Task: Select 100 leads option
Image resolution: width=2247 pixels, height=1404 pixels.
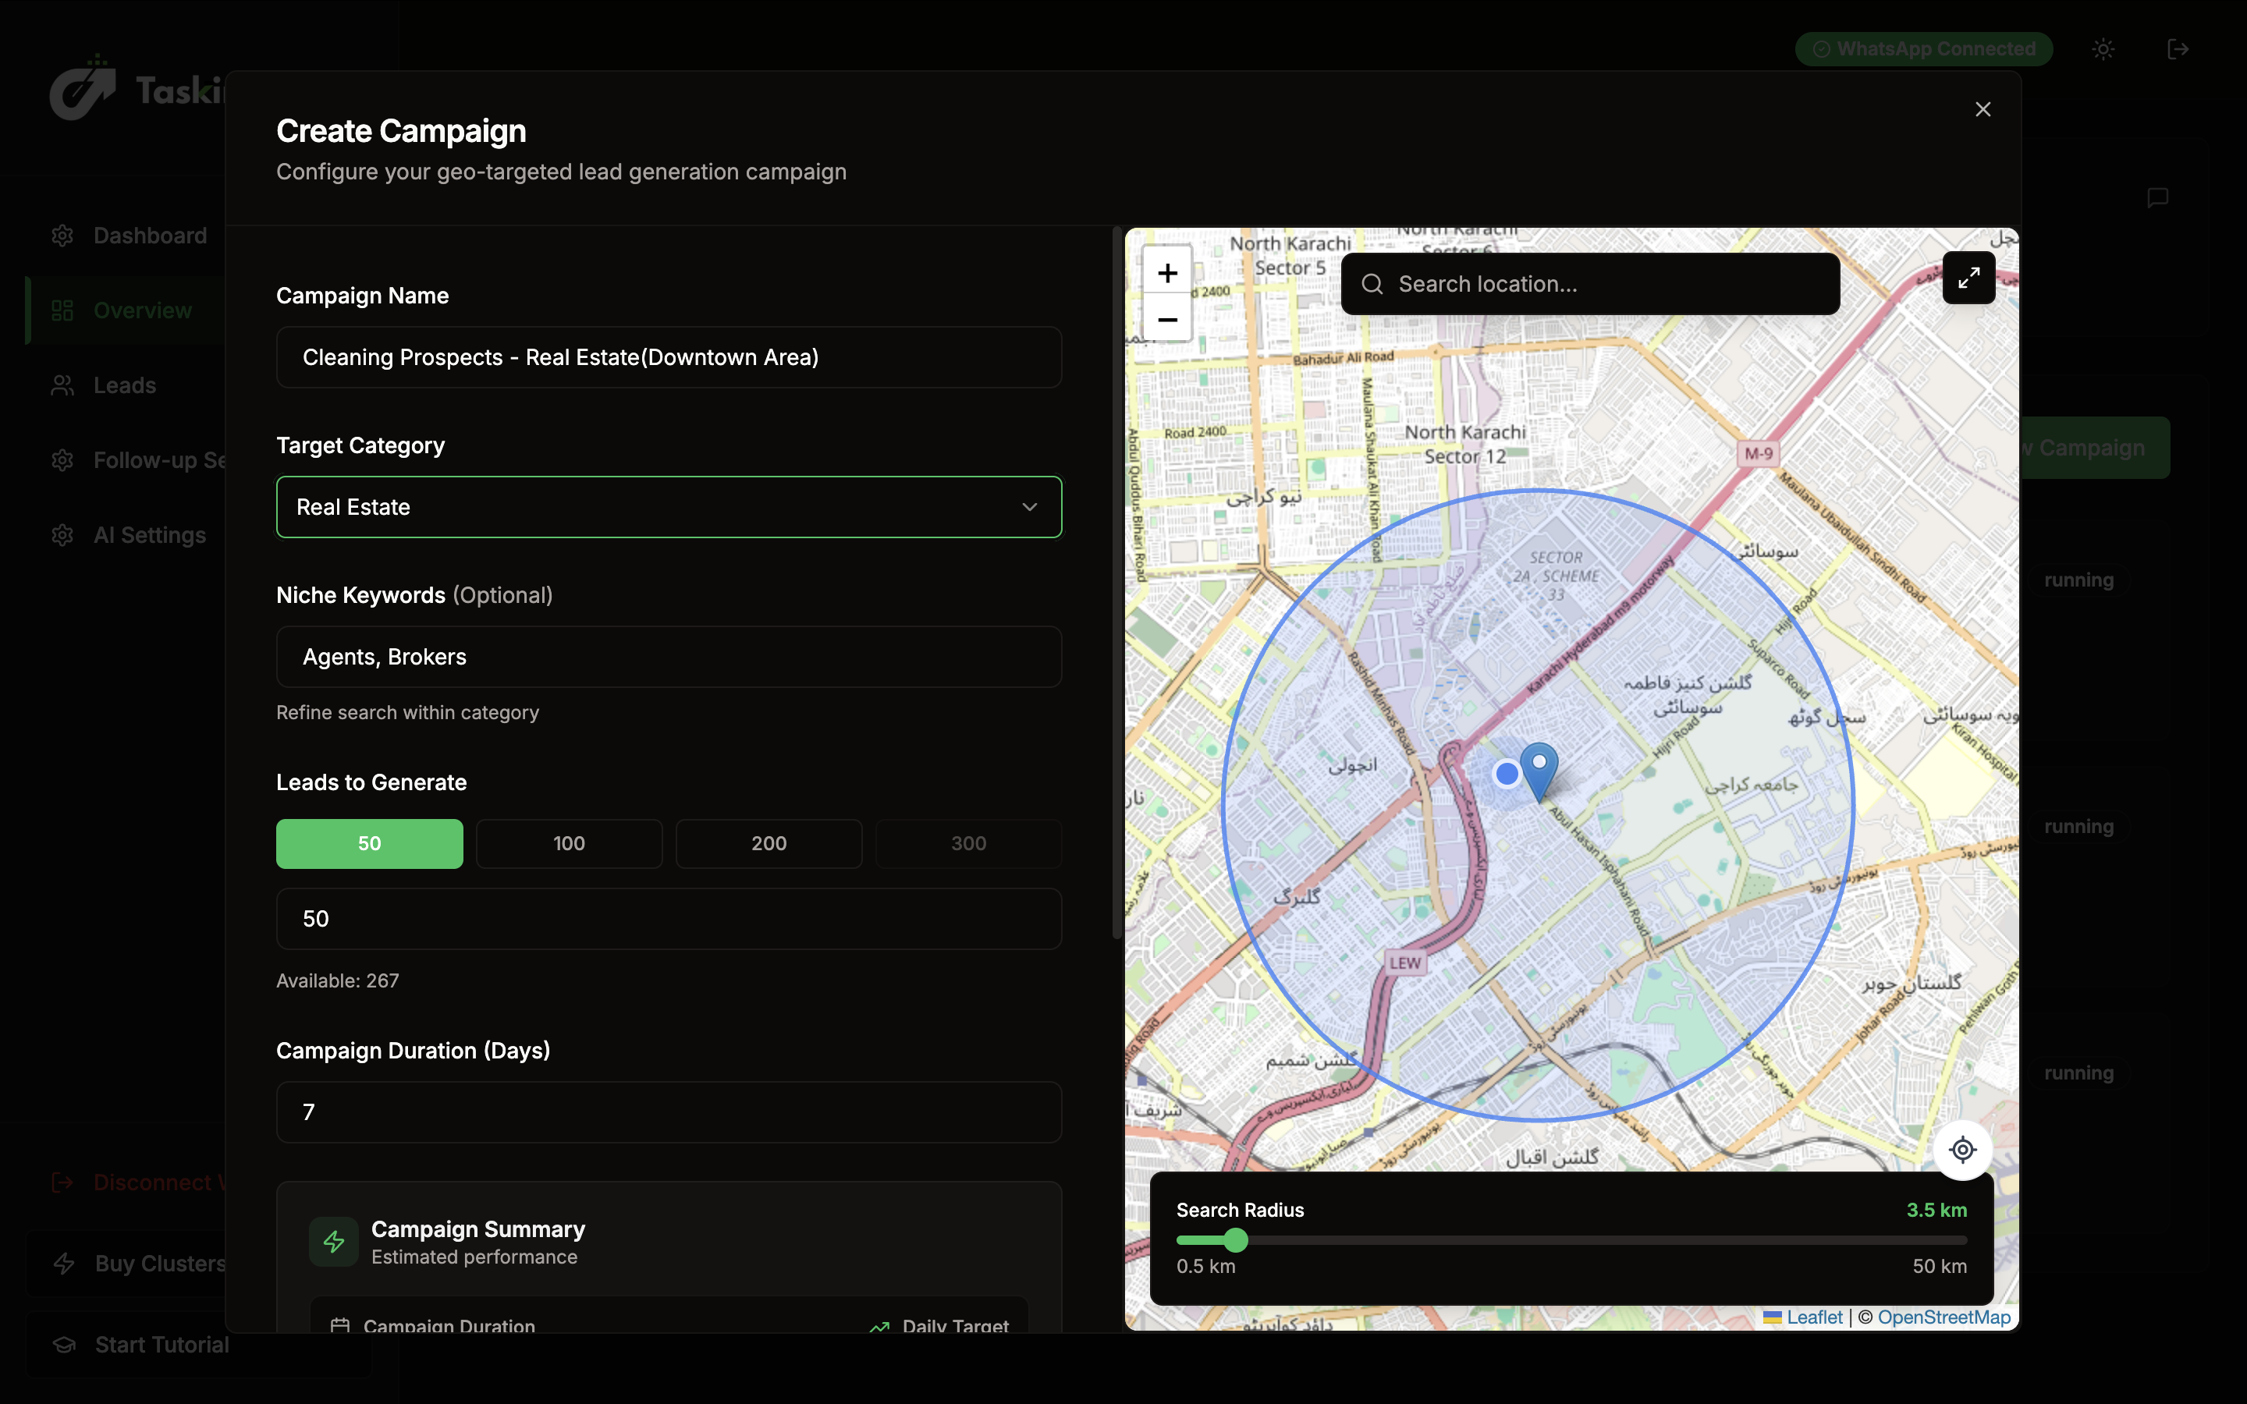Action: click(568, 843)
